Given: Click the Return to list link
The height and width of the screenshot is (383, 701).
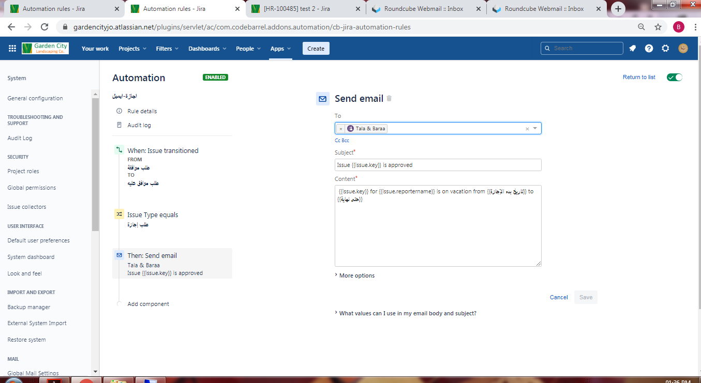Looking at the screenshot, I should 639,77.
